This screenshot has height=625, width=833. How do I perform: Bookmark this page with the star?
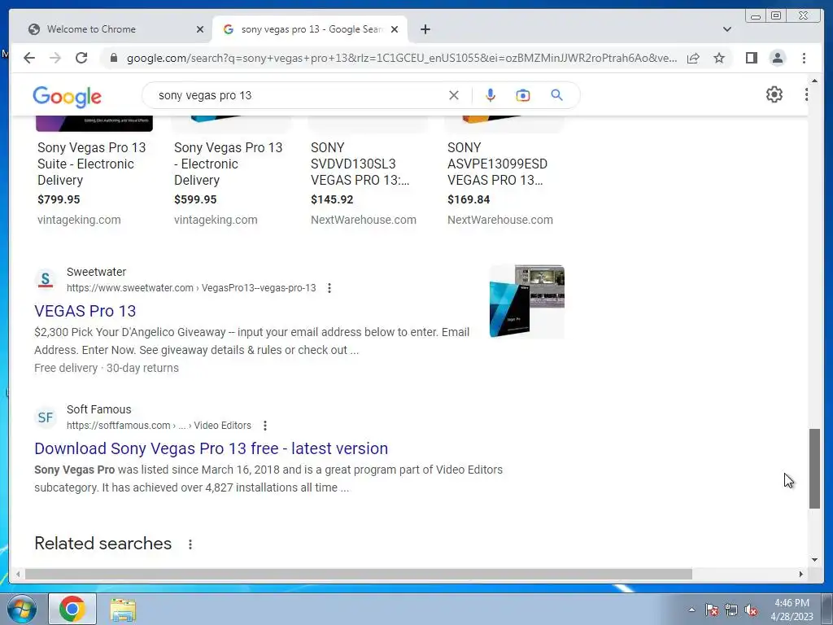(719, 58)
